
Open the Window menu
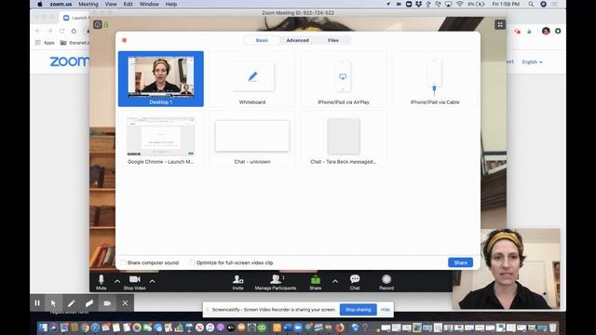(149, 4)
